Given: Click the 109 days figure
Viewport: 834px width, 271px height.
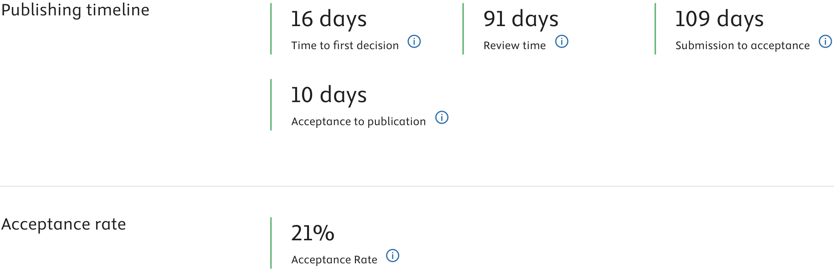Looking at the screenshot, I should (719, 19).
